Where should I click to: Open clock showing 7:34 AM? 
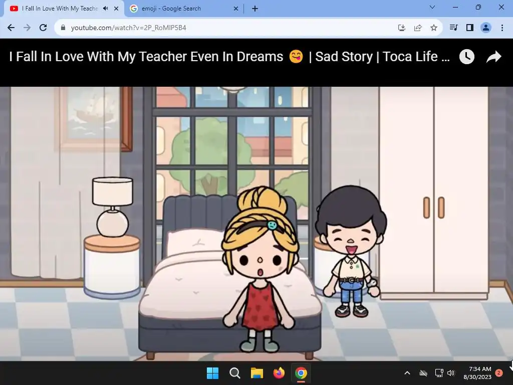tap(477, 373)
